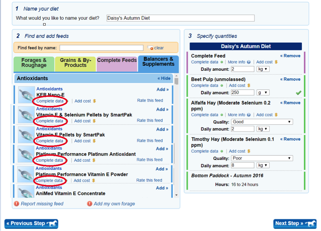Image resolution: width=321 pixels, height=231 pixels.
Task: Switch to the Forages & Roughage tab
Action: [x=34, y=63]
